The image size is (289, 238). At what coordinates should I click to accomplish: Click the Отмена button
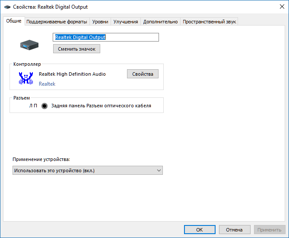click(x=235, y=230)
